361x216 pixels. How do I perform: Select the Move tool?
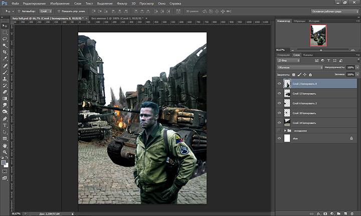5,25
